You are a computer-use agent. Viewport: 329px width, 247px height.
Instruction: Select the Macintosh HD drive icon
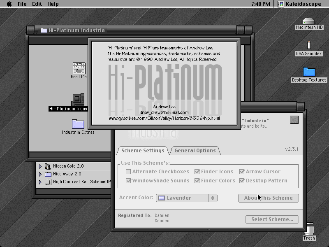click(309, 21)
